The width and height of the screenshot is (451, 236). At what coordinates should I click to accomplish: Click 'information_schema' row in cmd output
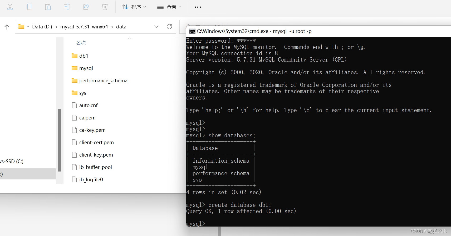(221, 161)
